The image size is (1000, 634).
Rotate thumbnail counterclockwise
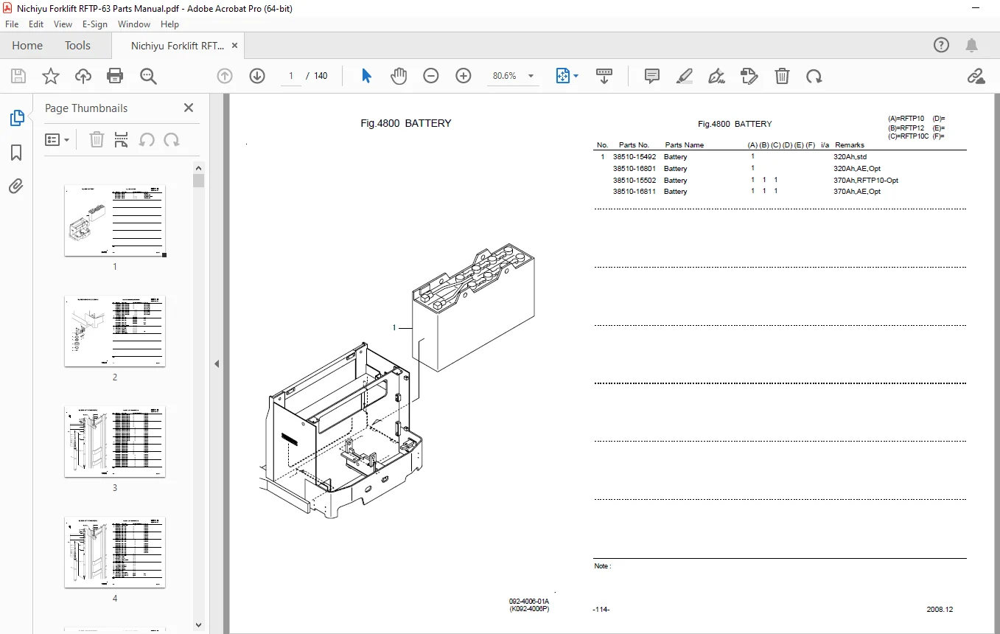pos(147,139)
